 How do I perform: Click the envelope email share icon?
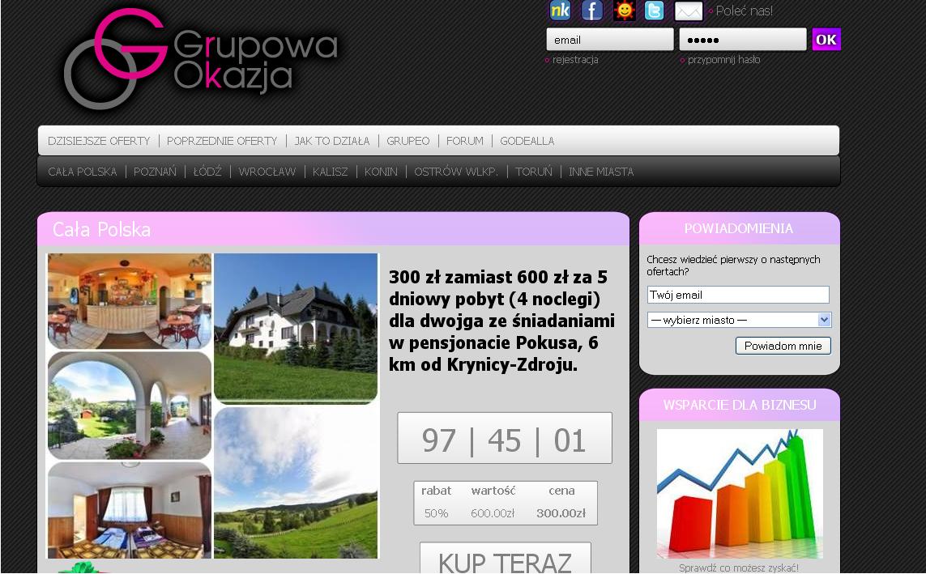[x=689, y=11]
